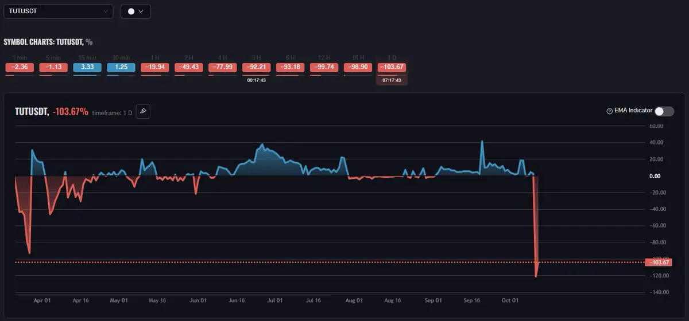This screenshot has width=689, height=321.
Task: Click the chart drawing tool icon
Action: tap(144, 111)
